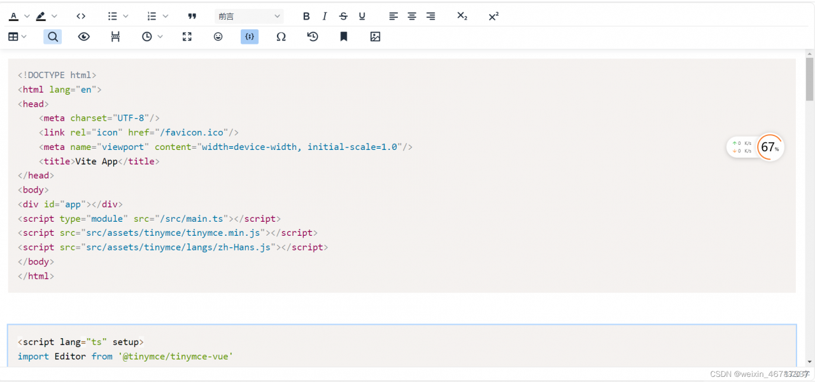Insert a special character (omega)
This screenshot has height=382, width=815.
pos(281,37)
